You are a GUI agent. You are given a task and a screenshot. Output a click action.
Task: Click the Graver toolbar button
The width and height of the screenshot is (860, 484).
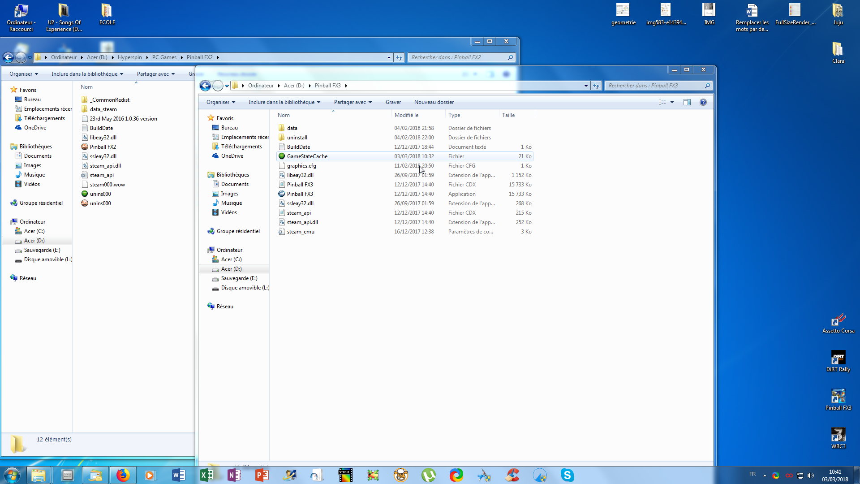tap(393, 102)
